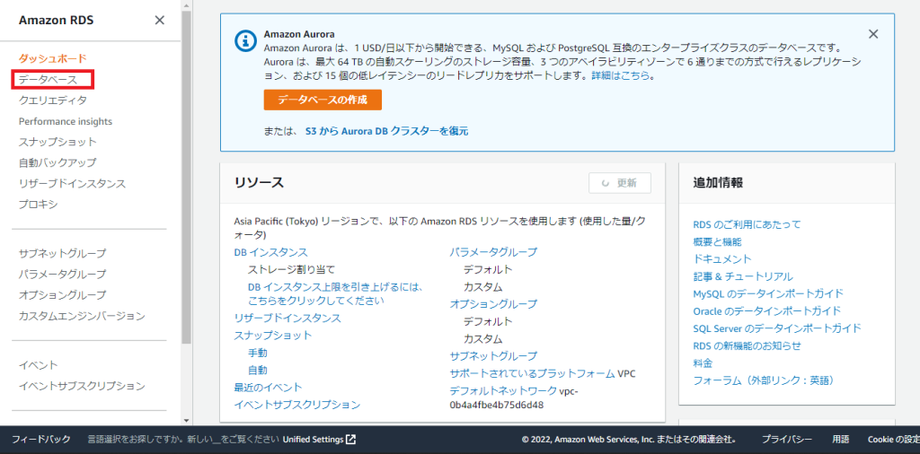Viewport: 920px width, 454px height.
Task: Open ダッシュボード in sidebar
Action: (x=53, y=58)
